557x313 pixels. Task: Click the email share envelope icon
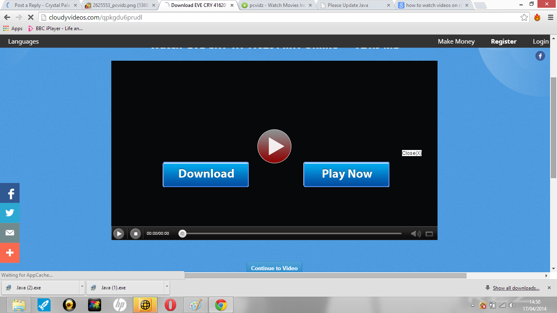click(10, 233)
